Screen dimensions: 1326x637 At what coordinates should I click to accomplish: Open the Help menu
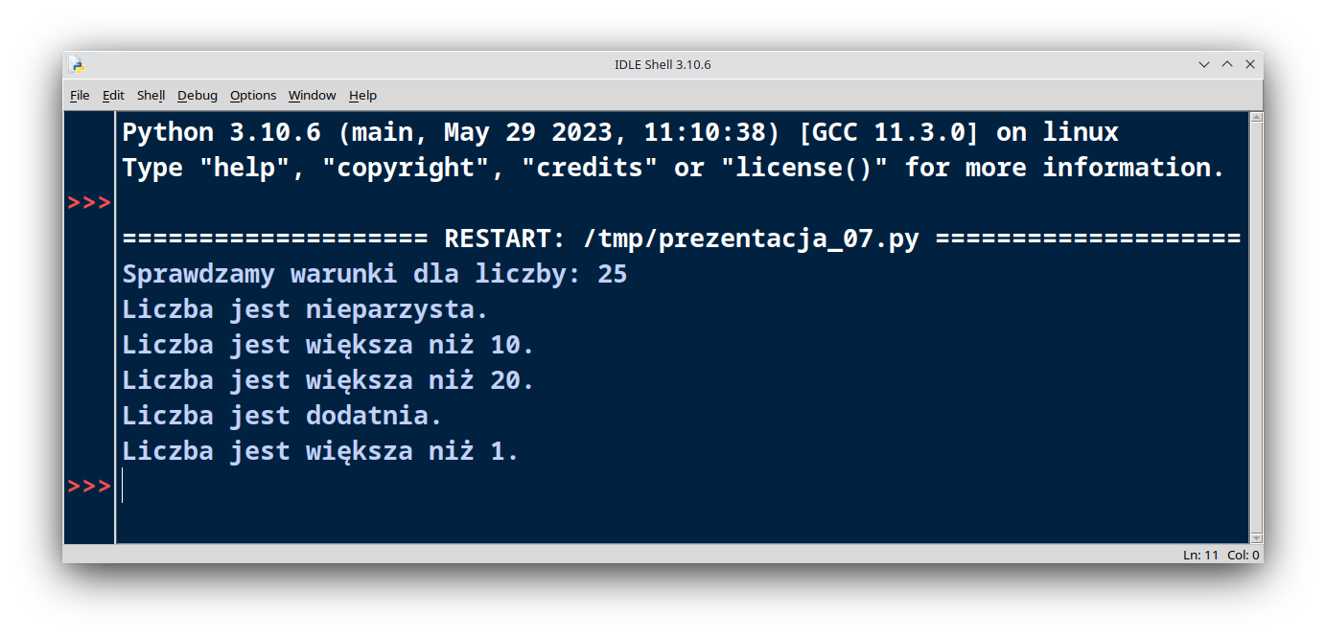point(362,96)
